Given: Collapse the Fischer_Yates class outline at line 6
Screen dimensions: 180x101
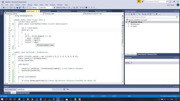Looking at the screenshot, I should click(14, 20).
